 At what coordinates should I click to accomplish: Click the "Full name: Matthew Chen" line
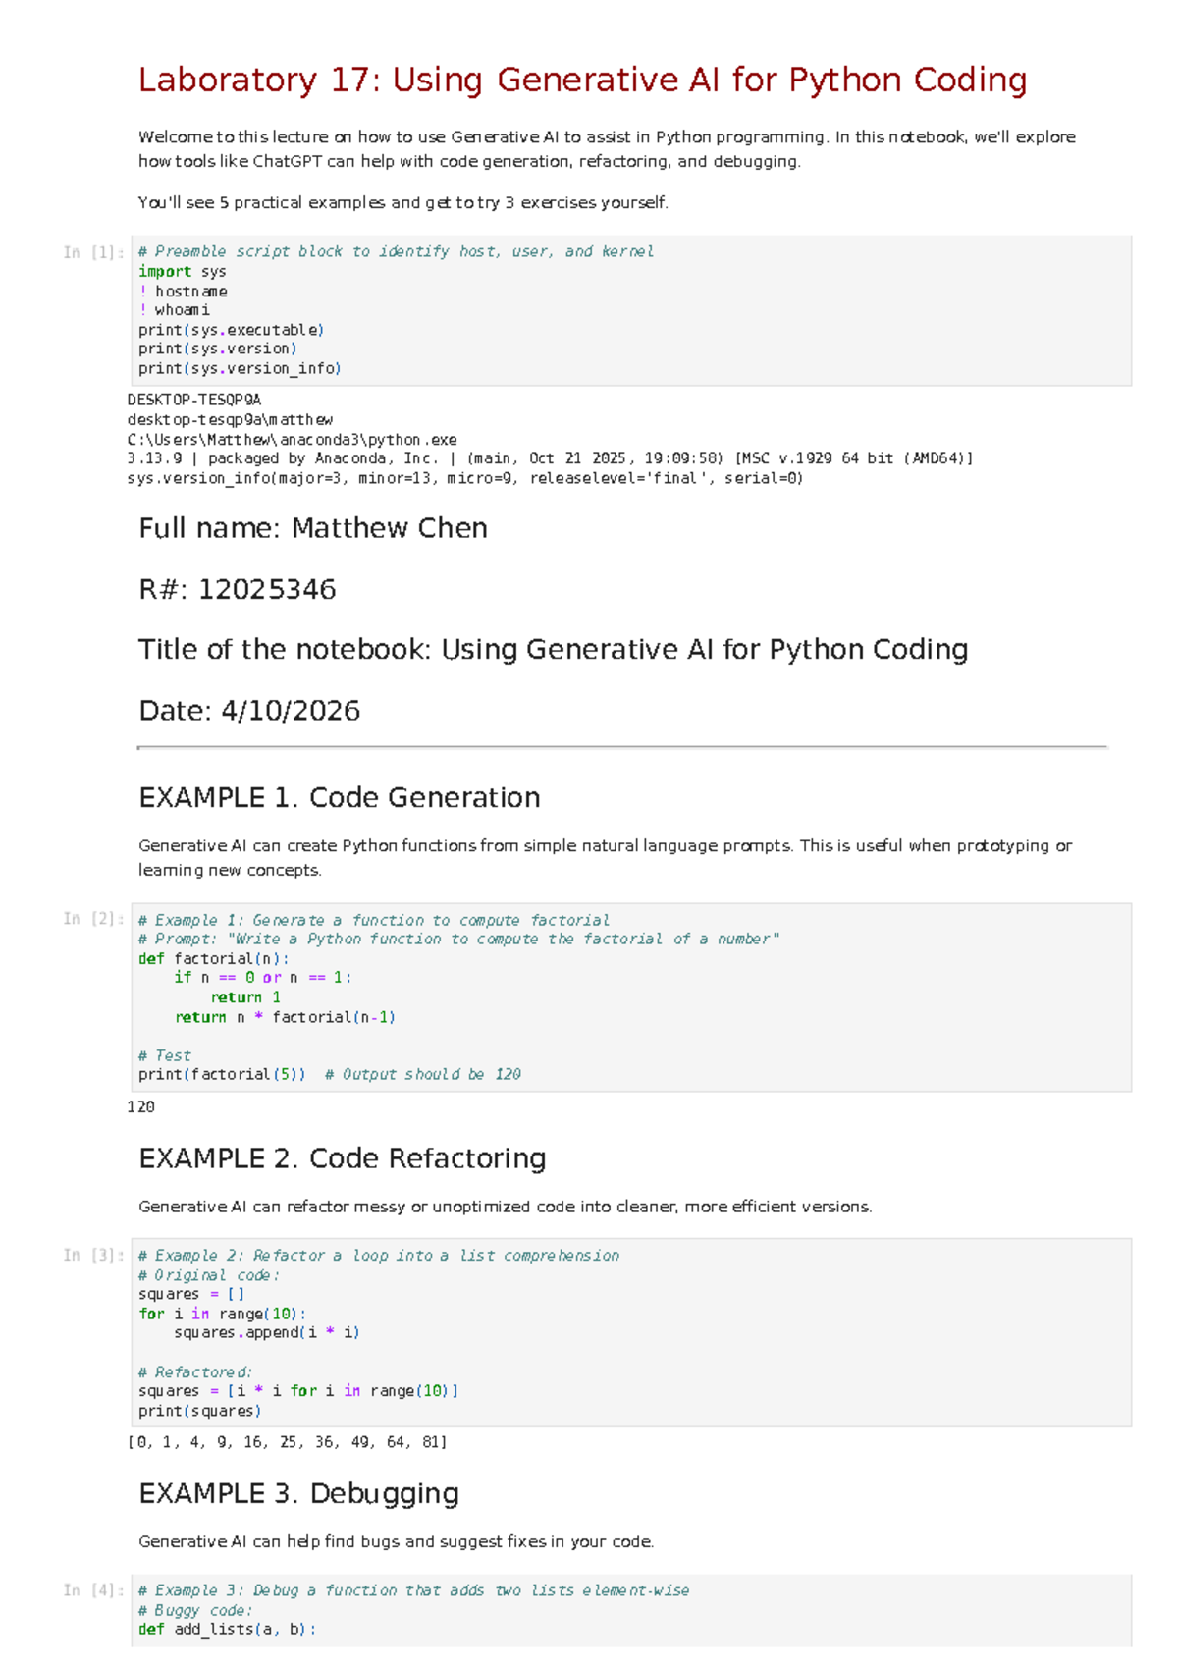(x=313, y=528)
